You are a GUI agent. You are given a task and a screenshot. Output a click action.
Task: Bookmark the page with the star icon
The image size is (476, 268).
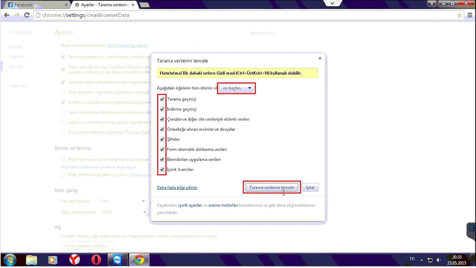tap(459, 15)
